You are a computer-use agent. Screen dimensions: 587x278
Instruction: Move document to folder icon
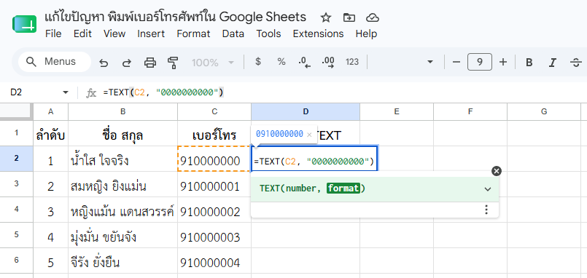pos(349,17)
